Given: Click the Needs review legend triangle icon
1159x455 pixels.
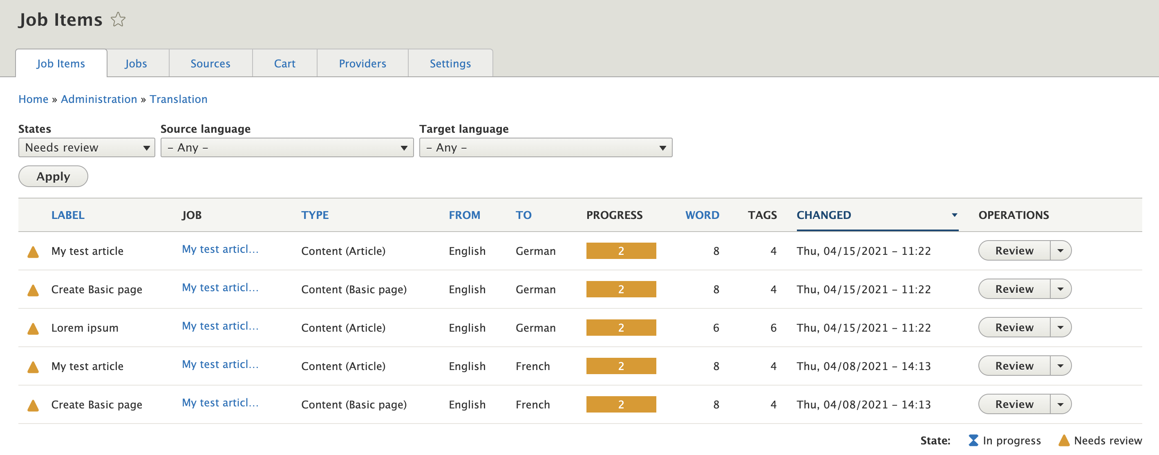Looking at the screenshot, I should coord(1064,440).
